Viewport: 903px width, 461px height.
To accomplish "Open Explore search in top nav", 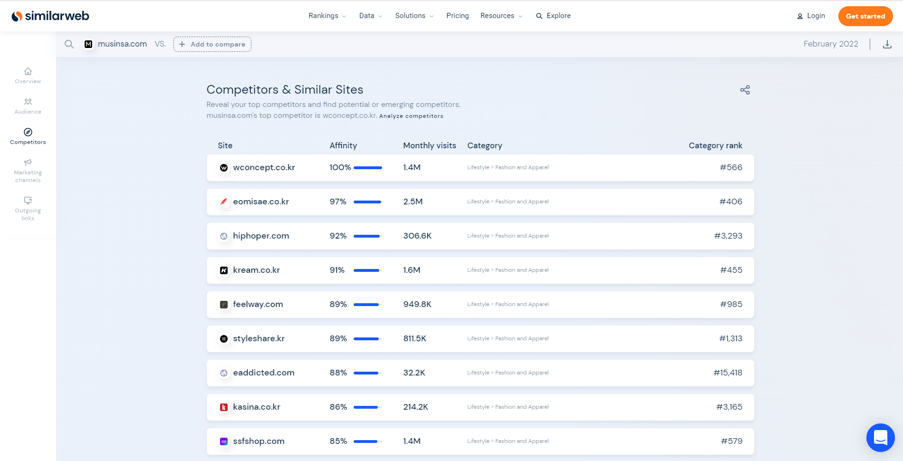I will click(x=553, y=16).
